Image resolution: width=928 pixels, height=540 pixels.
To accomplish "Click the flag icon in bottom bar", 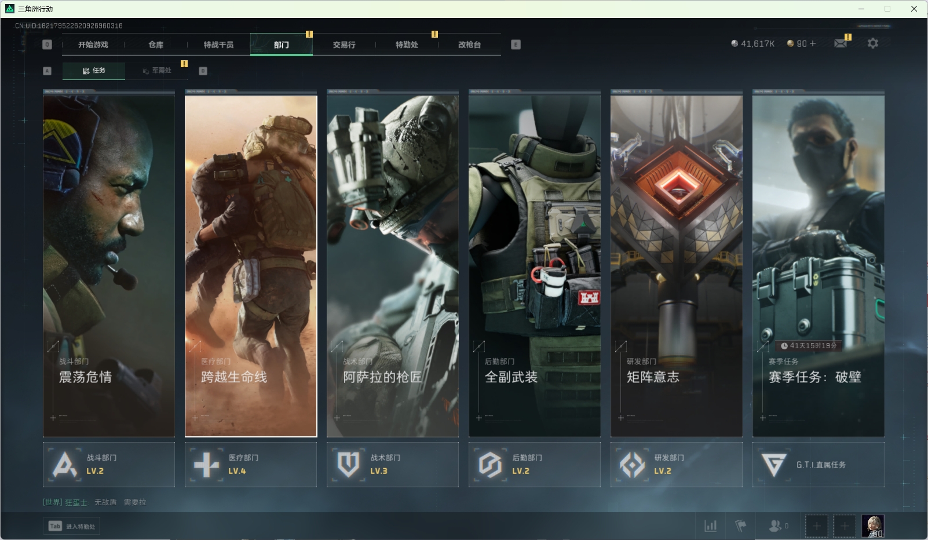I will coord(740,526).
